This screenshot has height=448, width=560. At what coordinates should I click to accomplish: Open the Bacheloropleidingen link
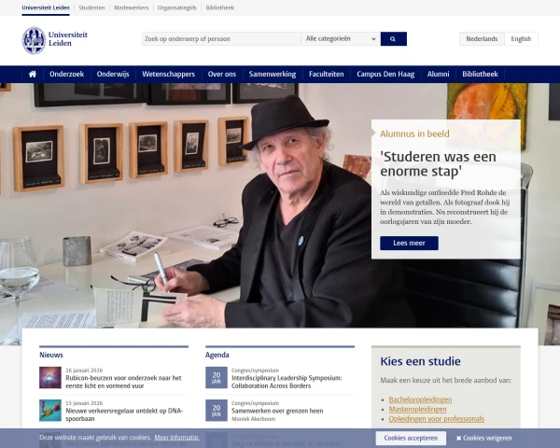click(x=420, y=399)
